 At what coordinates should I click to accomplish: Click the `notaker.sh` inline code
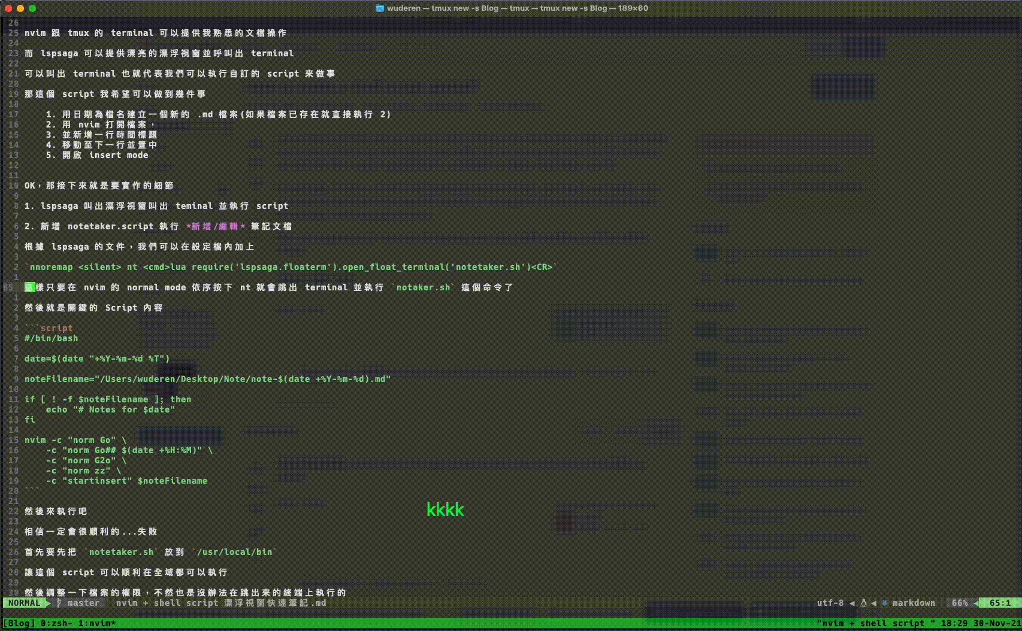(423, 287)
